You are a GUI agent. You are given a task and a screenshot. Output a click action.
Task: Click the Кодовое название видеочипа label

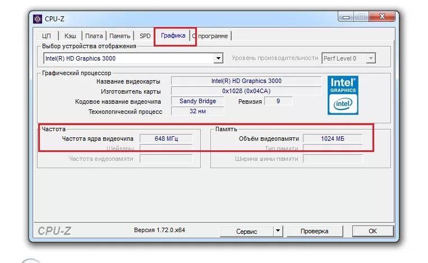point(118,101)
